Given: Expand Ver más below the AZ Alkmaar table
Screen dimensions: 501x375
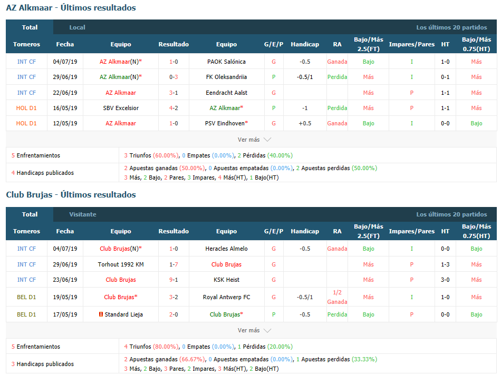Looking at the screenshot, I should coord(254,140).
